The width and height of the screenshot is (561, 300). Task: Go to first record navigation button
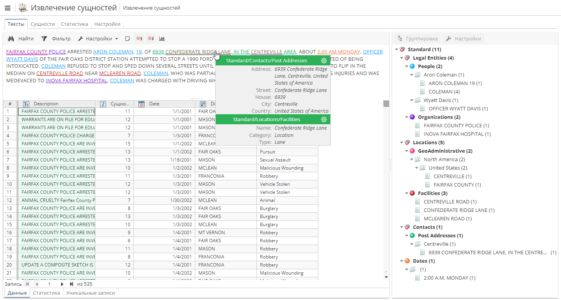[27, 284]
